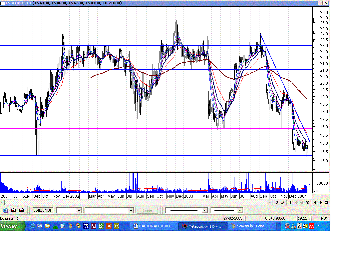
Task: Click the NUM indicator in status bar
Action: (x=325, y=218)
